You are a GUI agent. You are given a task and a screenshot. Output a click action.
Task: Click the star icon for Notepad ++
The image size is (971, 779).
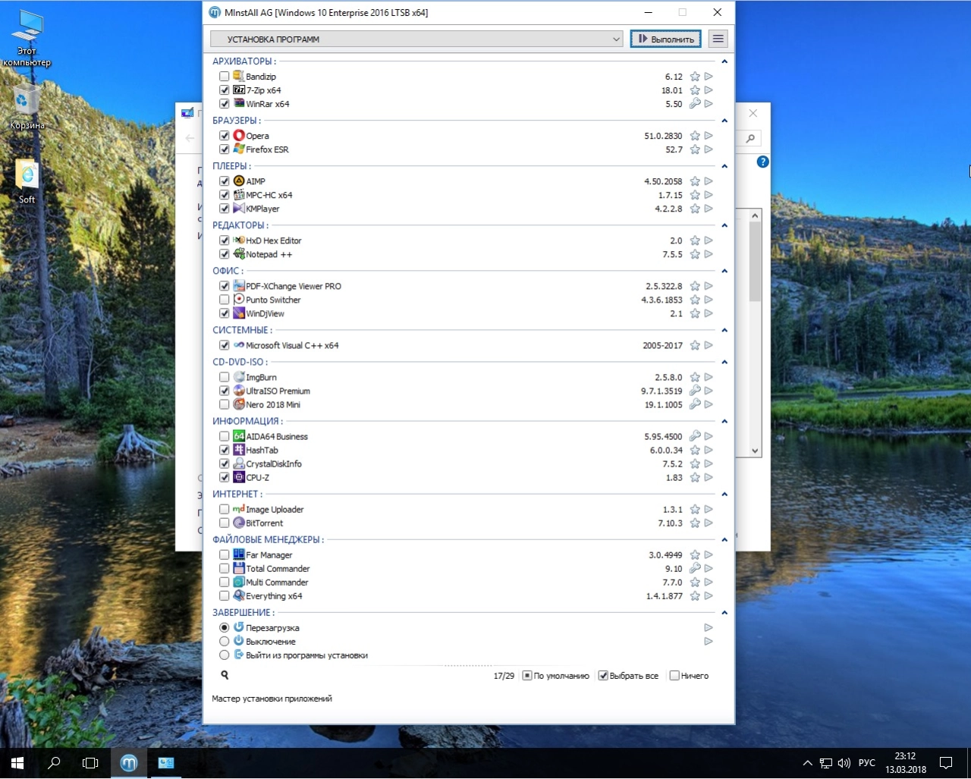point(695,254)
